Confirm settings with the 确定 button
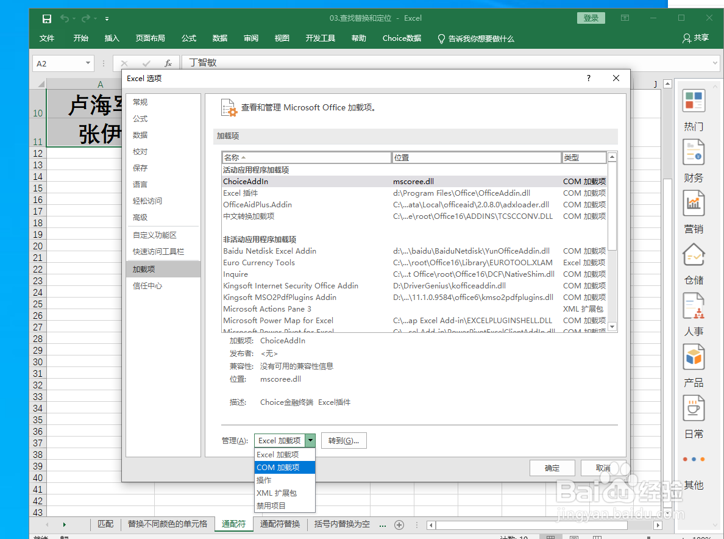 point(552,468)
